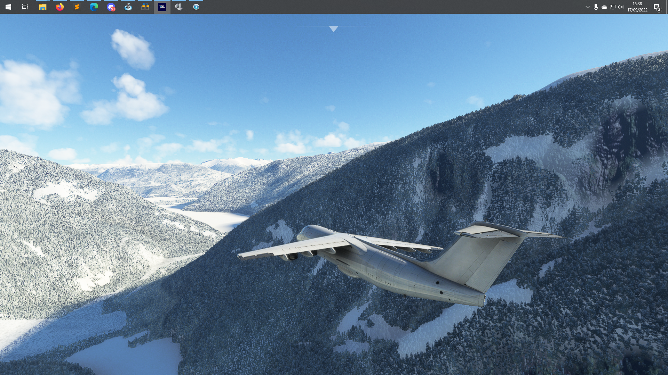
Task: Open the game controller joystick app
Action: coord(179,7)
